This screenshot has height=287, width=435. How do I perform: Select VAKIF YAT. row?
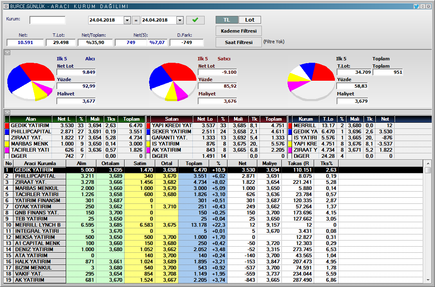[213, 274]
